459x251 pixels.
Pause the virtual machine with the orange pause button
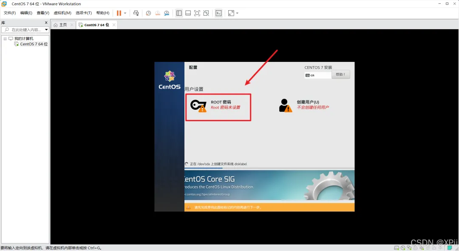point(119,13)
